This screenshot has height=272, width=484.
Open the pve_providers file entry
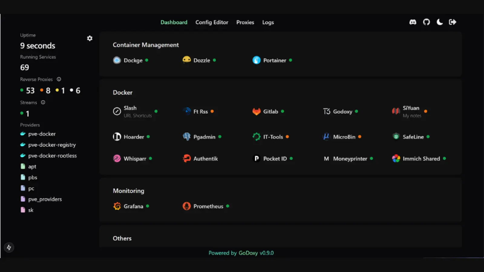pyautogui.click(x=45, y=199)
